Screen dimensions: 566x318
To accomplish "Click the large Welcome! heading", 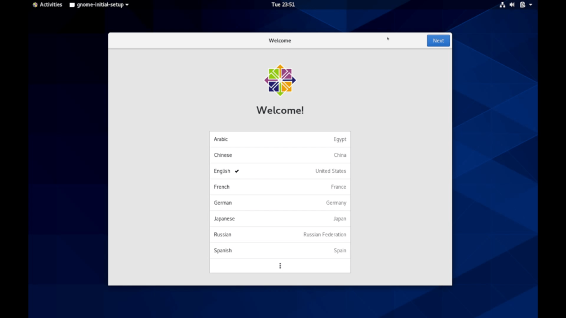I will (x=280, y=110).
